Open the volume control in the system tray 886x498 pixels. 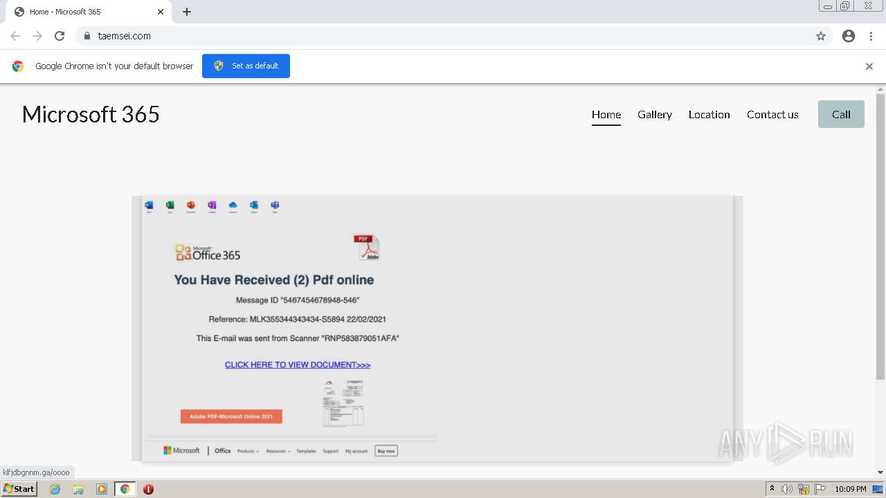pyautogui.click(x=787, y=489)
